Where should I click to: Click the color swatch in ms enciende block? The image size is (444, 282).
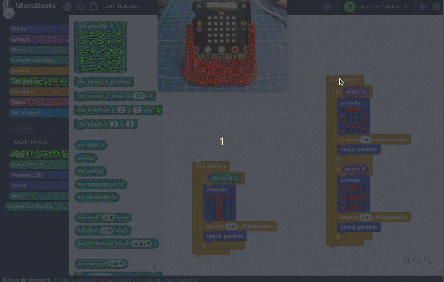(x=159, y=110)
